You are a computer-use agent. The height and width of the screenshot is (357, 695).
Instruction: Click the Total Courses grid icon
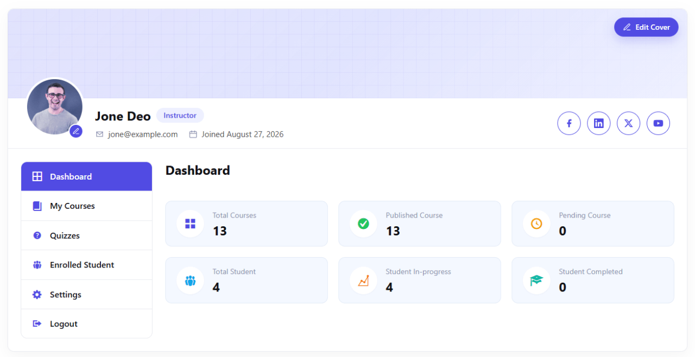coord(190,224)
